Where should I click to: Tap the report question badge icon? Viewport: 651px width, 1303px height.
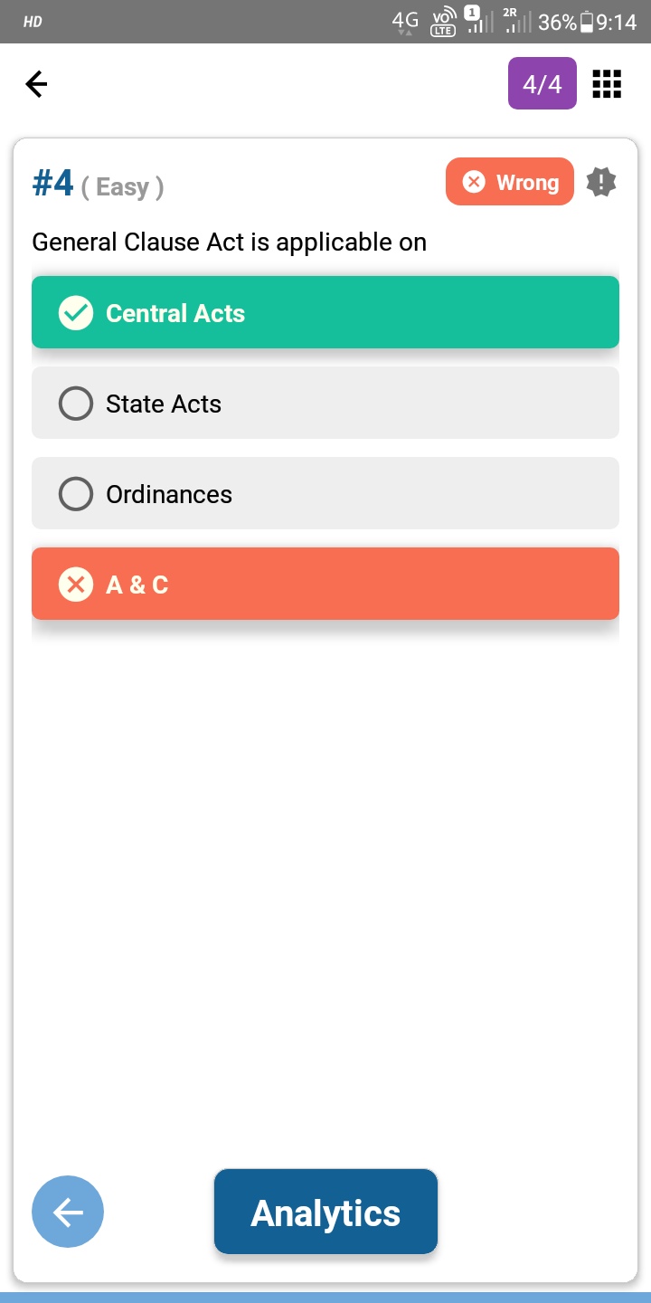[x=601, y=182]
